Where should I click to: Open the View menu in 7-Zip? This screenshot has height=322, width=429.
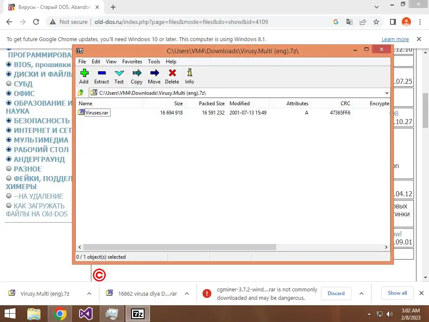pos(111,62)
